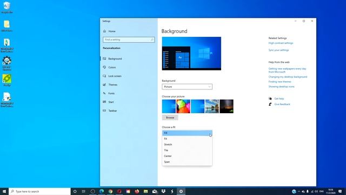This screenshot has width=346, height=195.
Task: Click the Give feedback link
Action: click(282, 104)
